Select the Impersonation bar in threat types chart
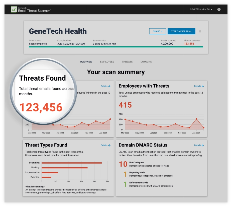232x207 pixels. click(x=50, y=172)
